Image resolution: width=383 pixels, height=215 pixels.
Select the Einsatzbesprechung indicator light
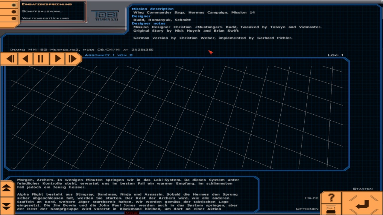(x=13, y=5)
